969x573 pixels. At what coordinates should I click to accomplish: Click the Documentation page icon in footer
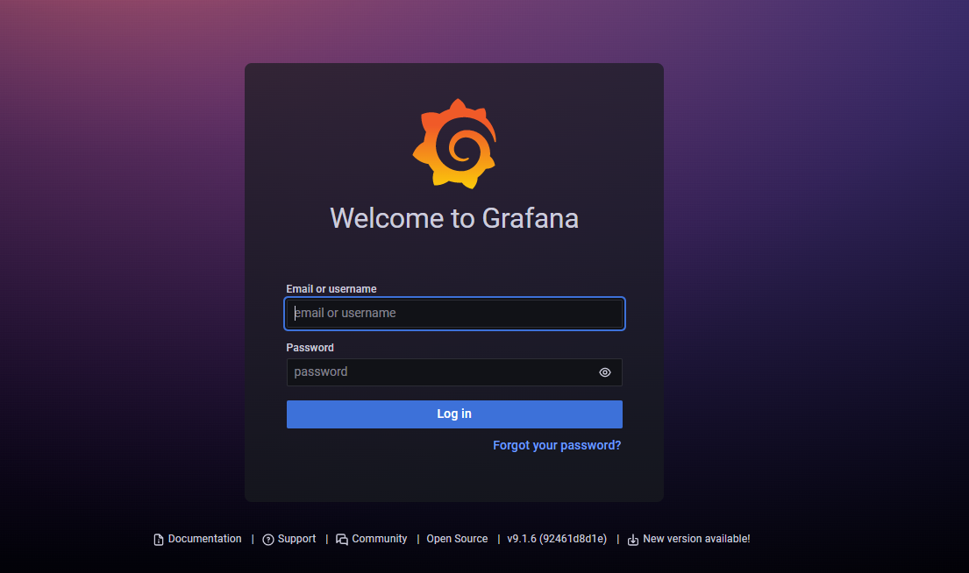[158, 539]
